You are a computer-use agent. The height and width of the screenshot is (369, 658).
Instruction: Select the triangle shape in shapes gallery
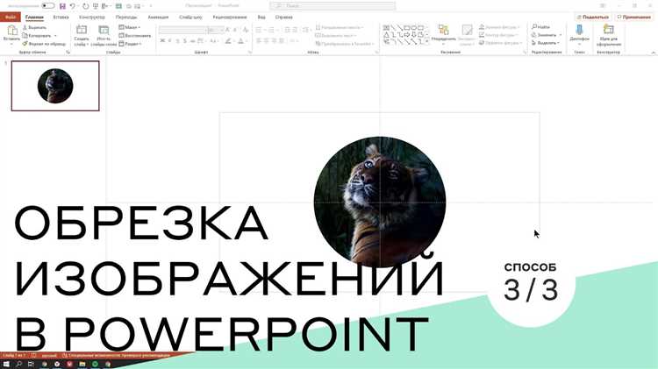click(386, 35)
